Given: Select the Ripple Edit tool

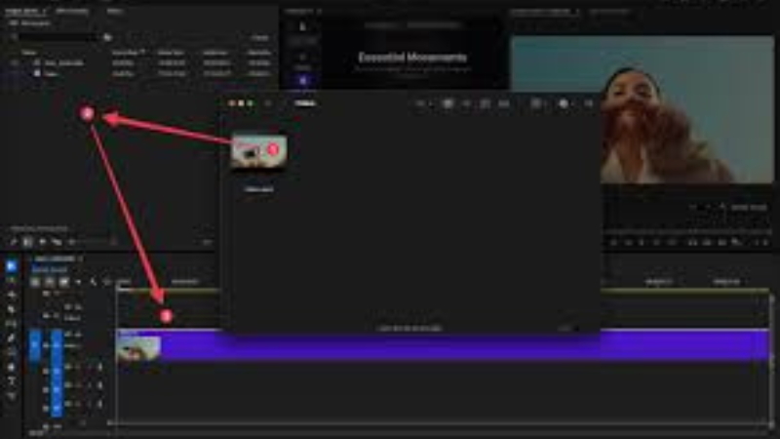Looking at the screenshot, I should pos(12,294).
